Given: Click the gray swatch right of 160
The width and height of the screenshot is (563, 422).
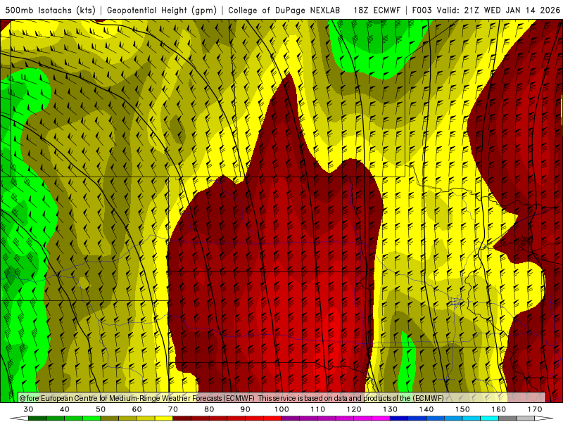Looking at the screenshot, I should (x=507, y=418).
